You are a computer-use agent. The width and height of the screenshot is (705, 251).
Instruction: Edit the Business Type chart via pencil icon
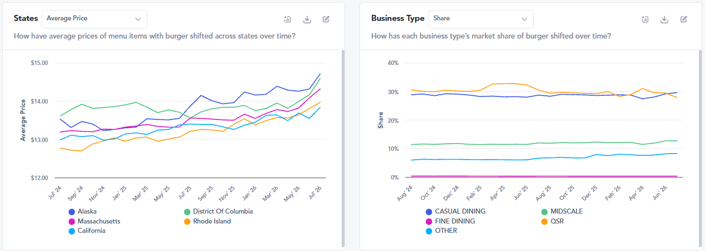[684, 19]
